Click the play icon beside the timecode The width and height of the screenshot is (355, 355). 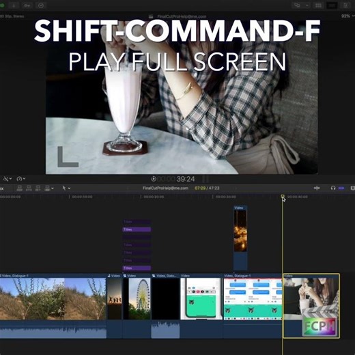154,179
